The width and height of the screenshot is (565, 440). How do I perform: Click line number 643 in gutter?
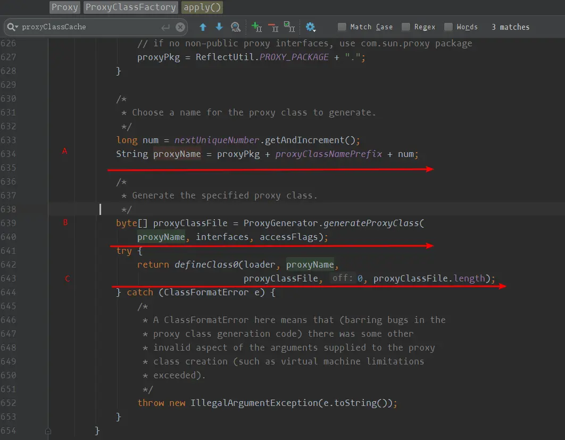[x=9, y=279]
